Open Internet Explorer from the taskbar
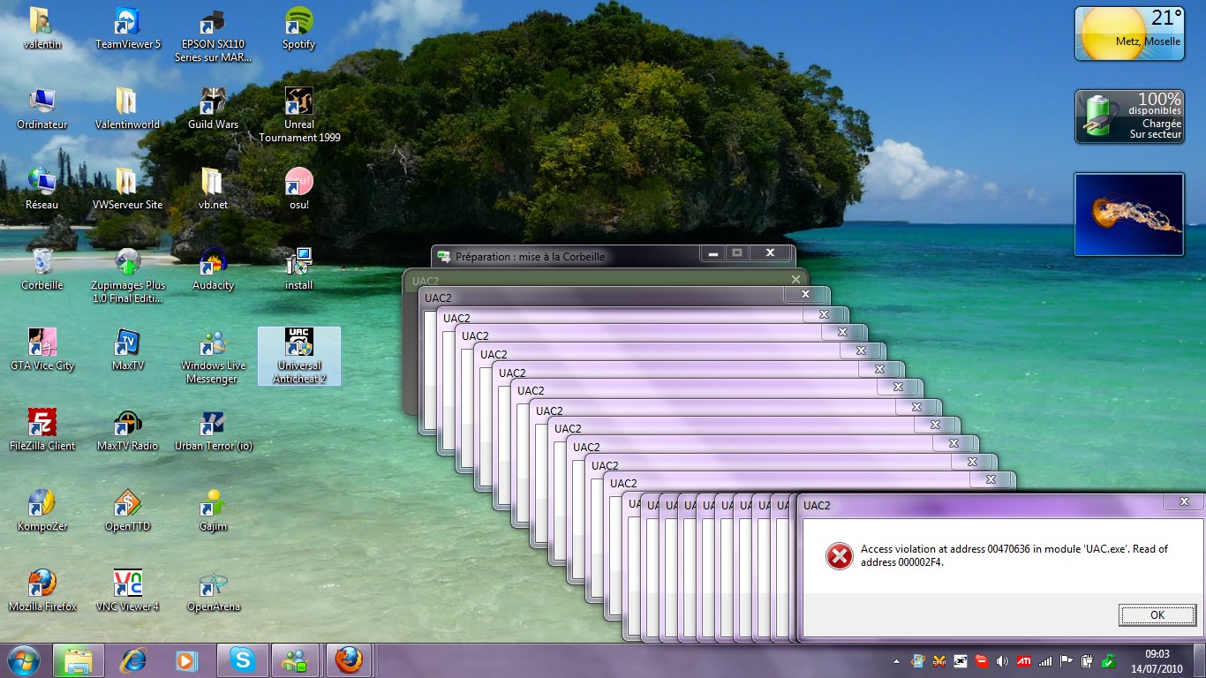Viewport: 1206px width, 678px height. tap(133, 660)
